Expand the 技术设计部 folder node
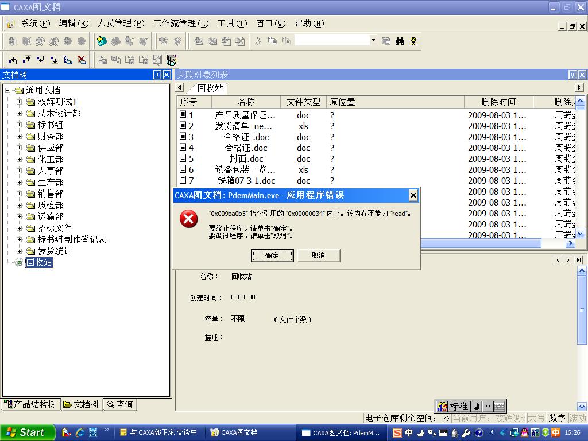This screenshot has height=441, width=588. (x=19, y=113)
